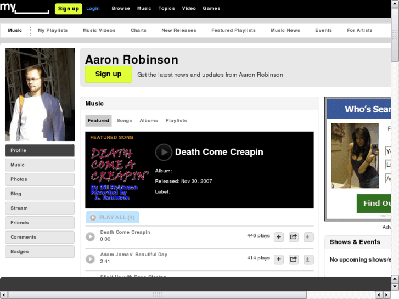Open the Charts page
This screenshot has width=399, height=299.
pyautogui.click(x=138, y=30)
